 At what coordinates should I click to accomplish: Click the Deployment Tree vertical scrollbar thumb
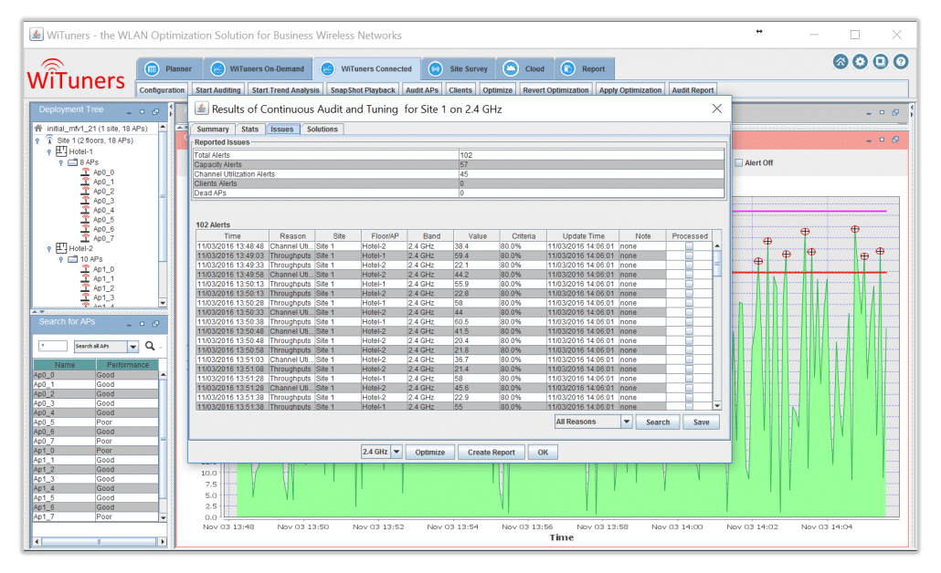tap(163, 196)
